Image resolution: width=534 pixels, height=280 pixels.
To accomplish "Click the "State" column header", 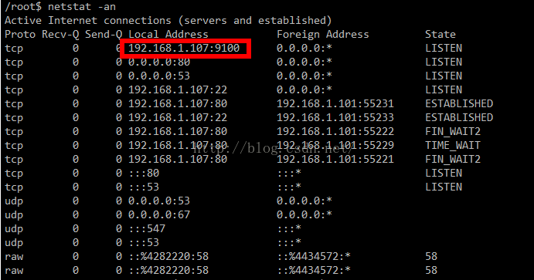I will click(440, 35).
